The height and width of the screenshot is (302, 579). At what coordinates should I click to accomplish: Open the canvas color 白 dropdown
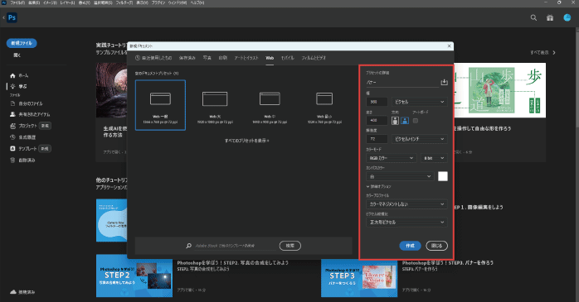tap(400, 176)
